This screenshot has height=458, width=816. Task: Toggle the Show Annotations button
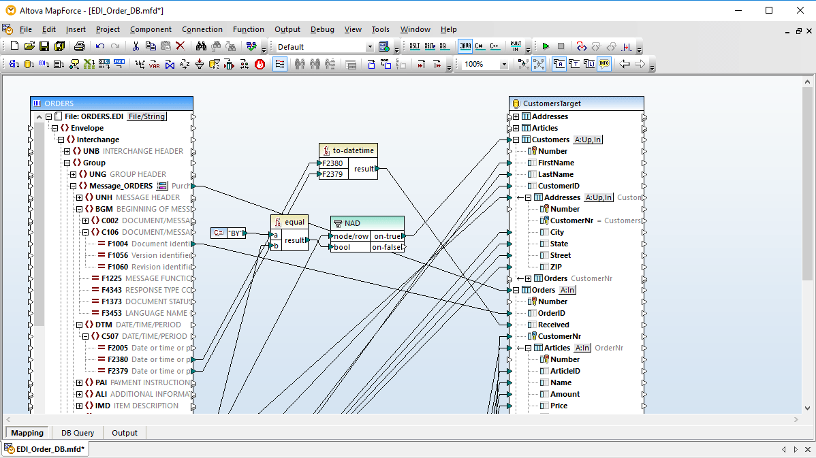(559, 64)
